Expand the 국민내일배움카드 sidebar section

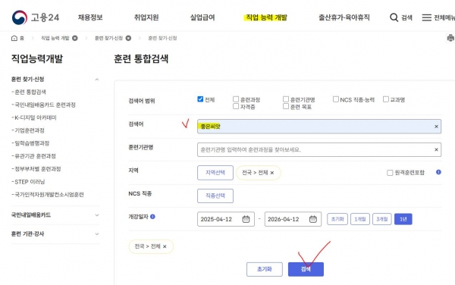(97, 215)
